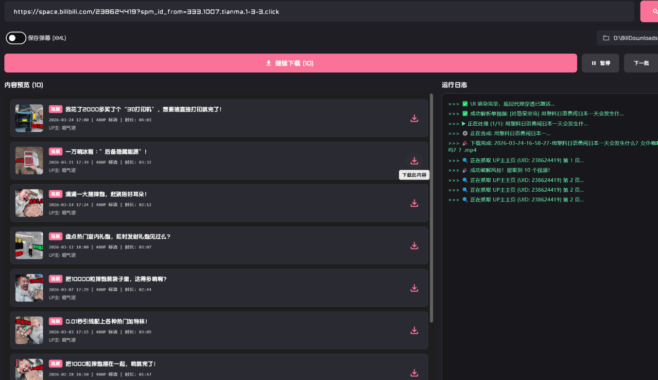
Task: Click the 继续下载 (10) button
Action: click(x=290, y=63)
